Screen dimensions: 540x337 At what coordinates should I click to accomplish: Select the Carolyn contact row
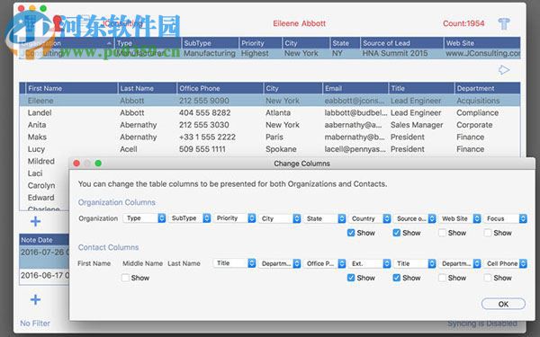coord(44,185)
